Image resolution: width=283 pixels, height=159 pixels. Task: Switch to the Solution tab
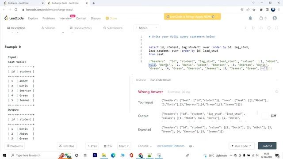(x=48, y=28)
